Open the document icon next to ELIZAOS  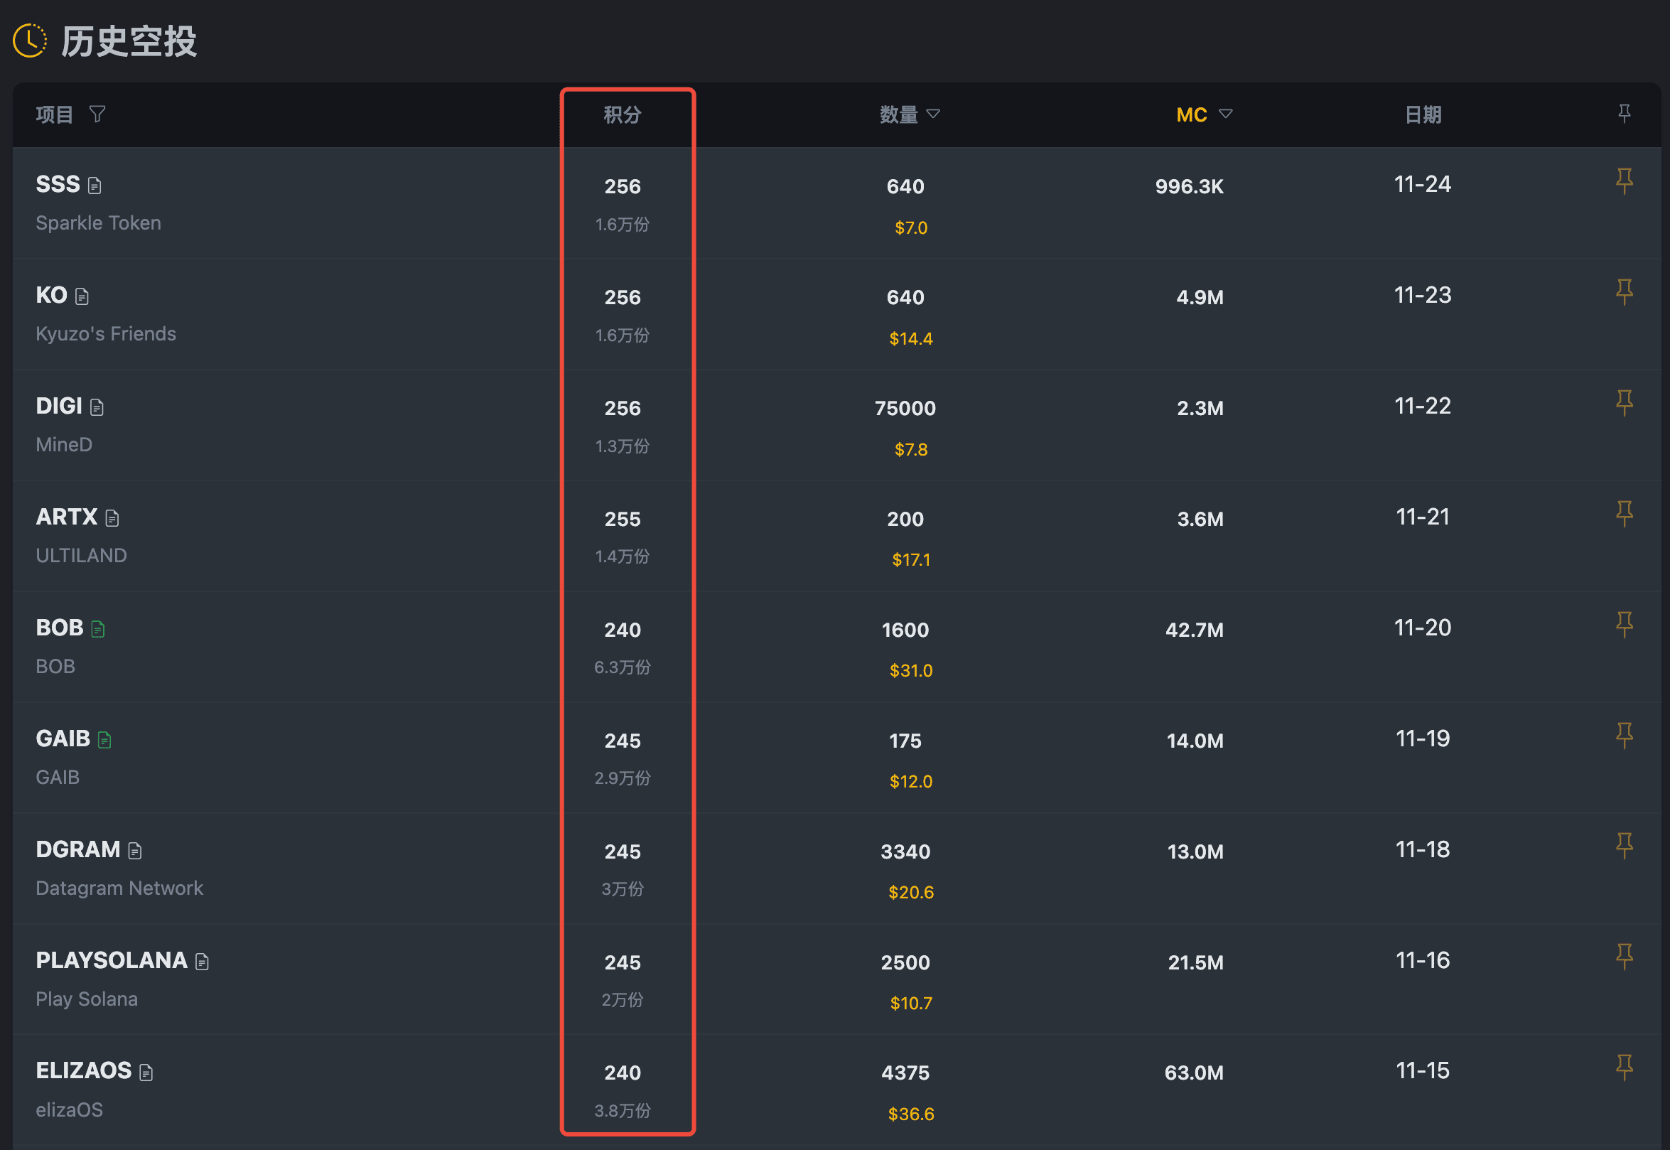(146, 1073)
